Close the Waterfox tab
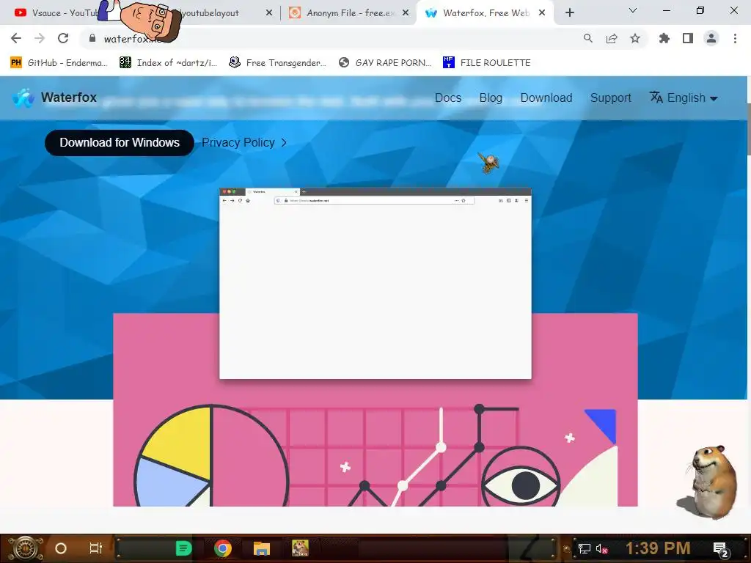Viewport: 751px width, 563px height. click(x=542, y=13)
